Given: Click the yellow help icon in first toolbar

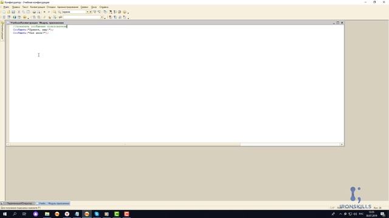Looking at the screenshot, I should [124, 12].
